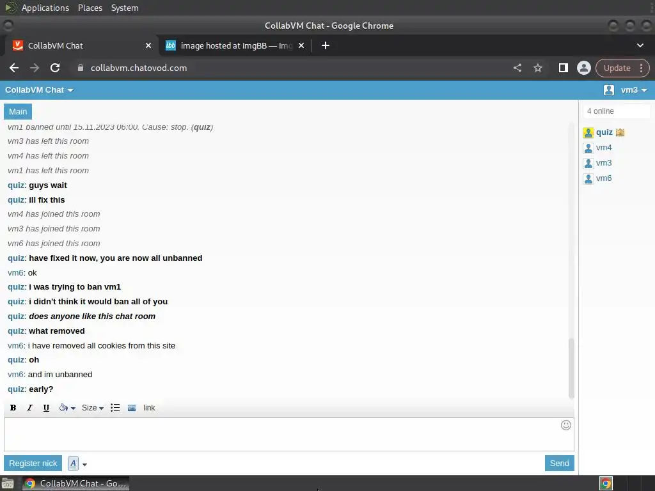Open the vm3 user menu dropdown
655x491 pixels.
[x=634, y=90]
